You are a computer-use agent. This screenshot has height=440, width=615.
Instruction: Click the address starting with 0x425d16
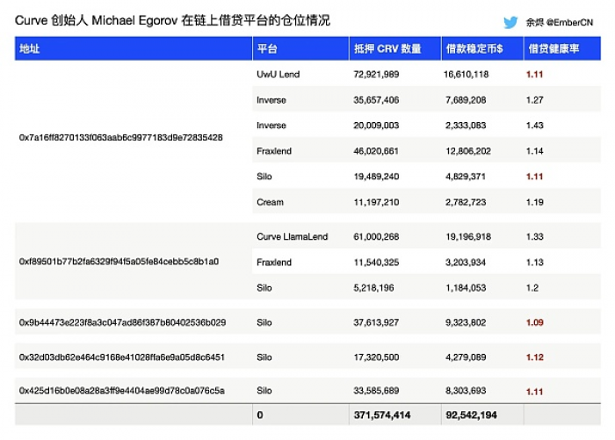click(x=121, y=391)
